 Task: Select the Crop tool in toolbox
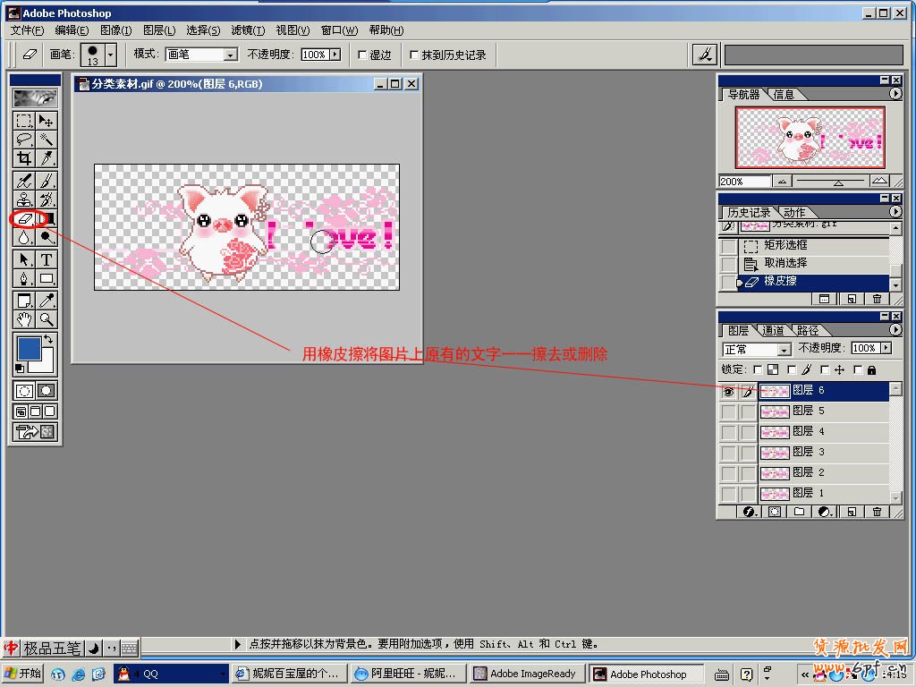24,158
